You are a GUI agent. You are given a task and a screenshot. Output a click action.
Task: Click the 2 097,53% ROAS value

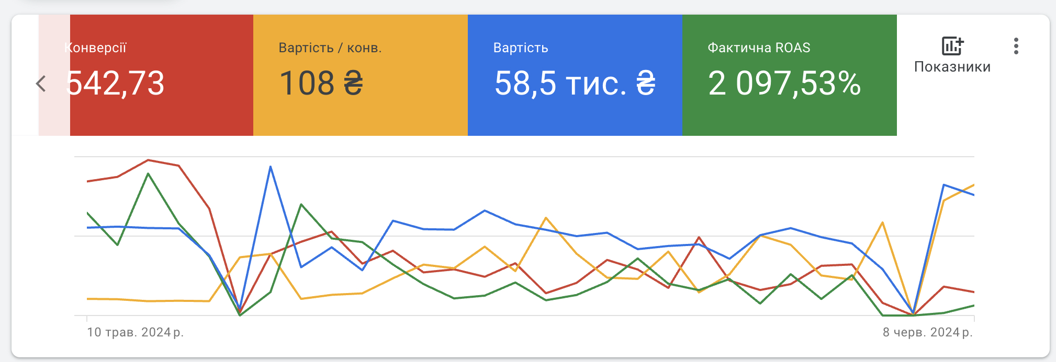tap(784, 83)
